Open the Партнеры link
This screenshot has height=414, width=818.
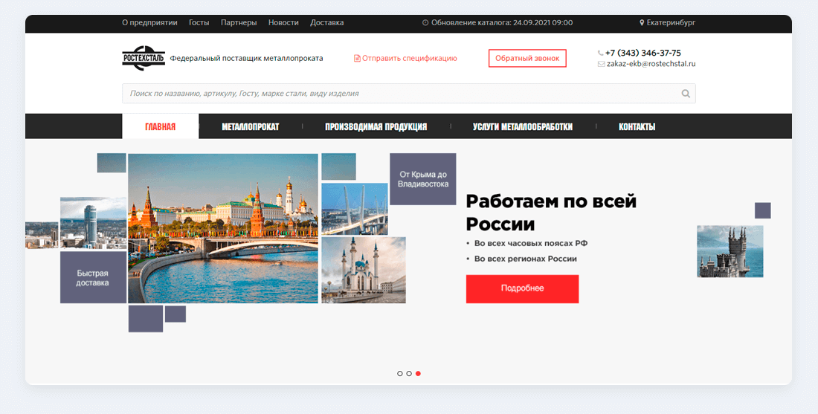click(x=239, y=23)
